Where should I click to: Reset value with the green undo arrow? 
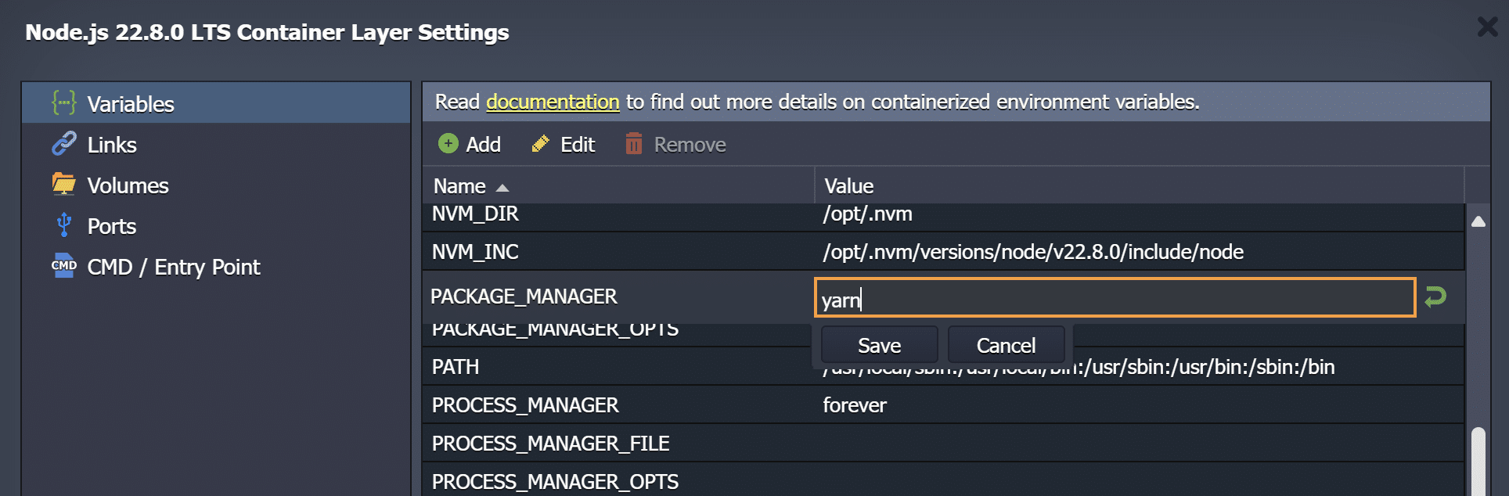click(x=1435, y=297)
